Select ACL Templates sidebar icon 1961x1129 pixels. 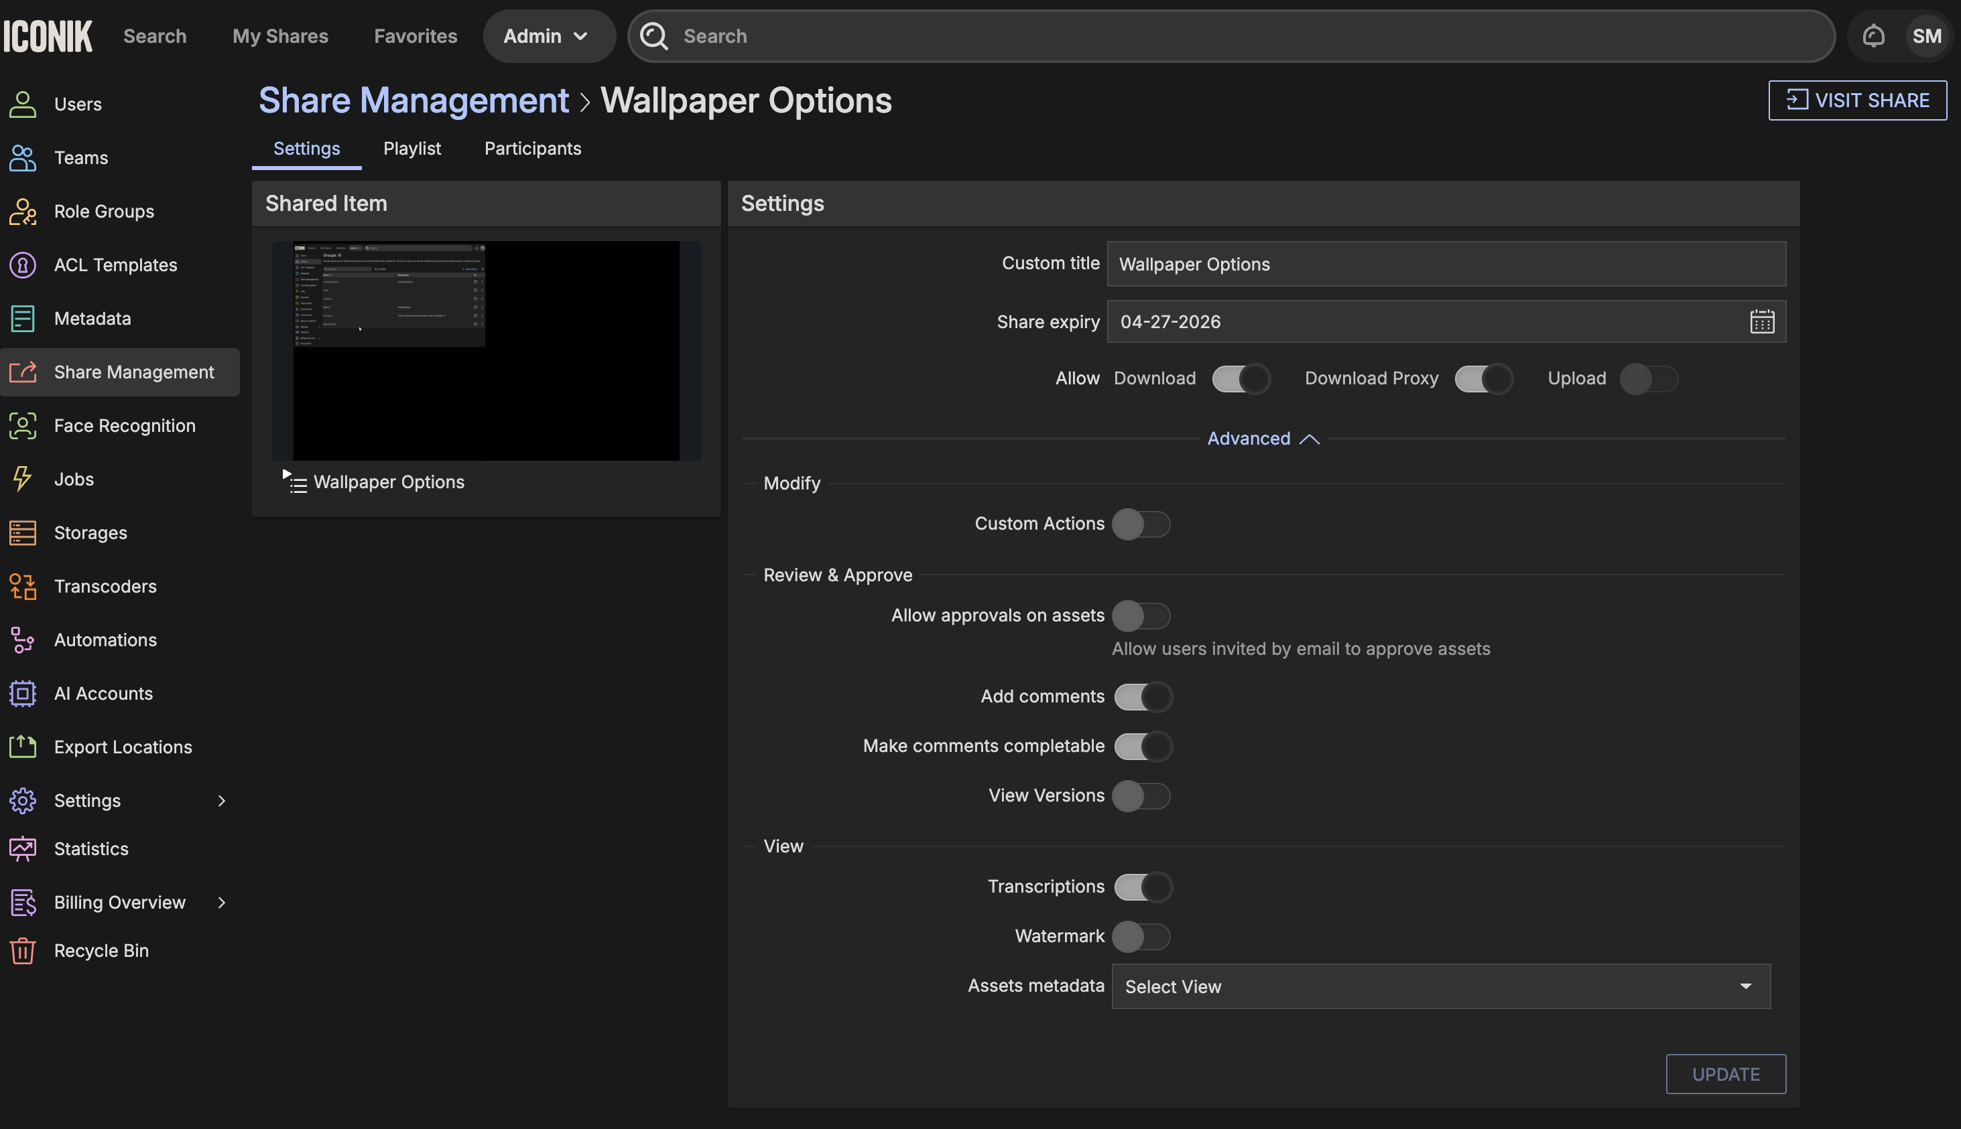click(23, 265)
